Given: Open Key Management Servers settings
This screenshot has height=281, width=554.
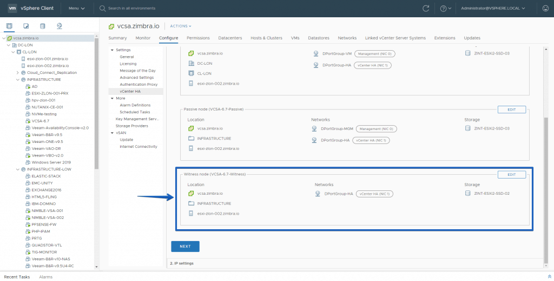Looking at the screenshot, I should click(x=137, y=119).
